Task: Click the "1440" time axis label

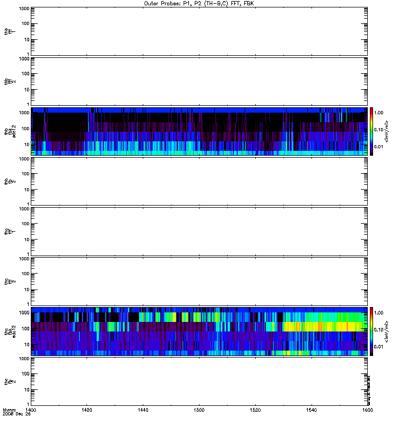Action: pos(143,410)
